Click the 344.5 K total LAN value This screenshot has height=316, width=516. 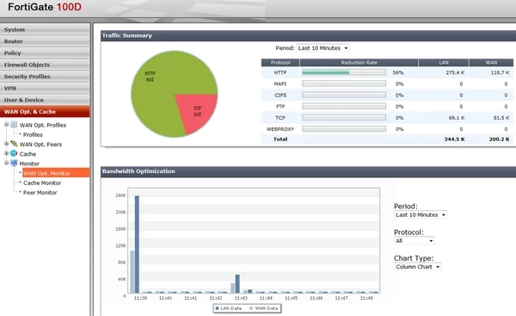pos(454,139)
